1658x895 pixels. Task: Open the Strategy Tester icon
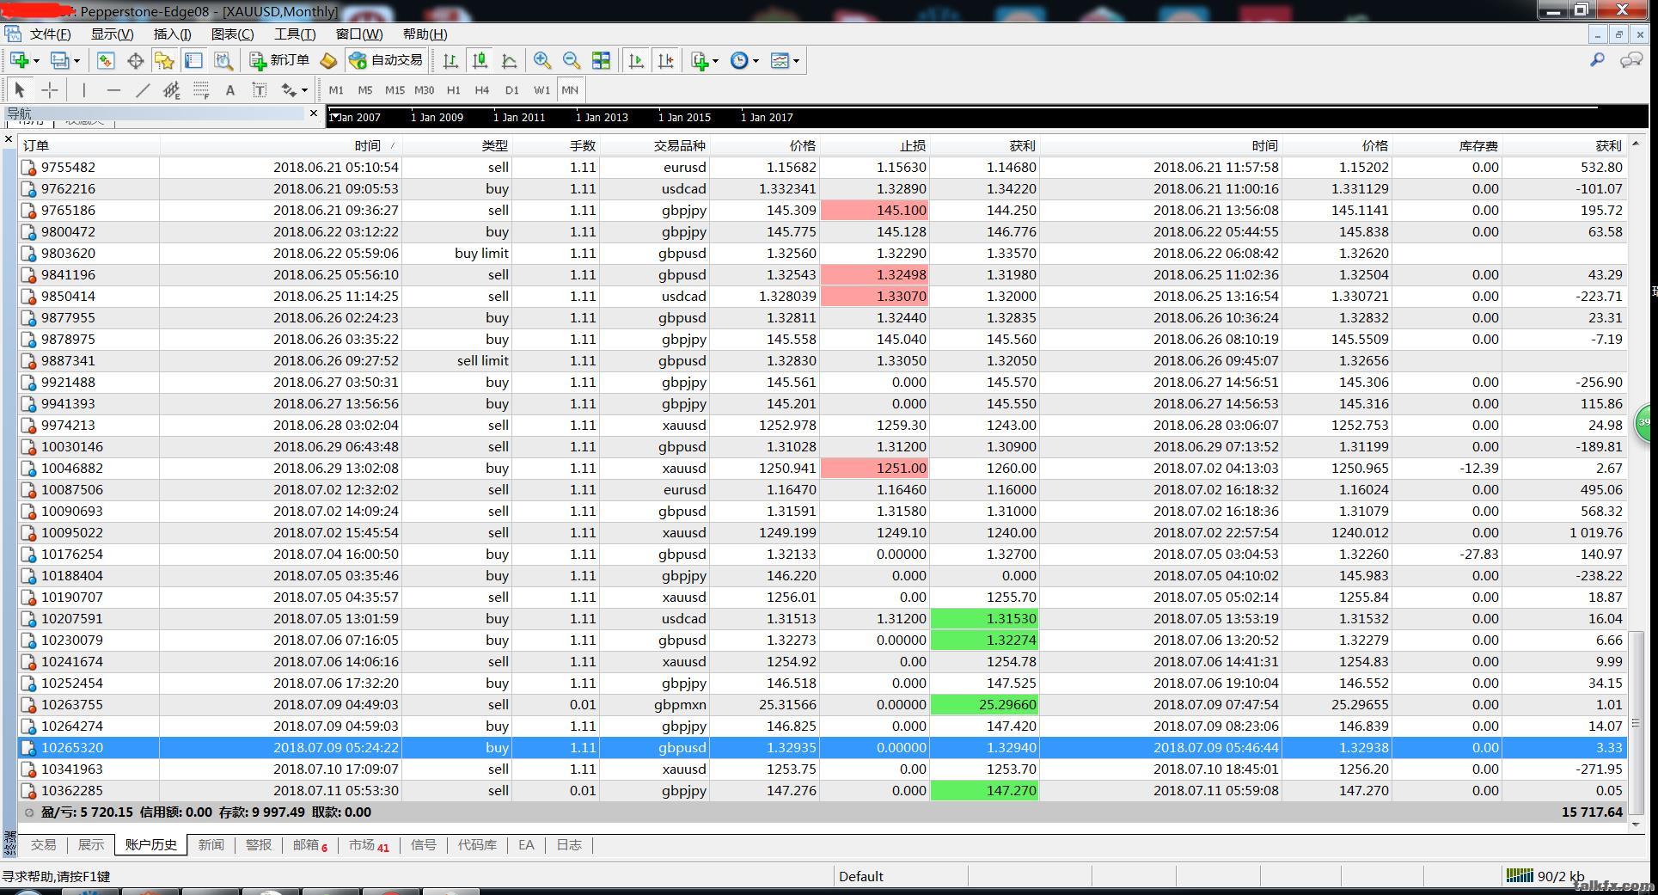[223, 60]
